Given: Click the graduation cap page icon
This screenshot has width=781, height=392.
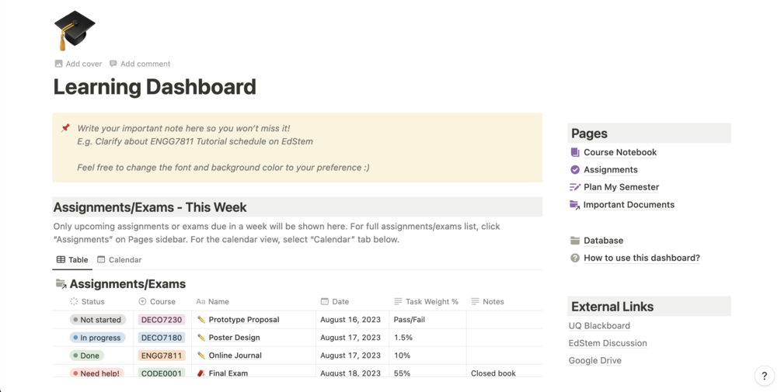Looking at the screenshot, I should click(74, 30).
